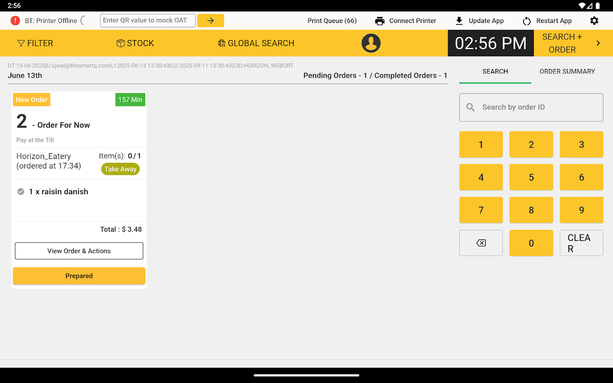Tap keypad number 9

coord(581,210)
